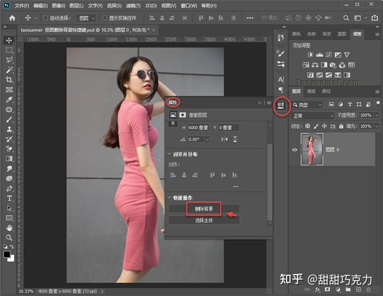The height and width of the screenshot is (296, 383).
Task: Click the H 6000 像素 field
Action: (x=198, y=127)
